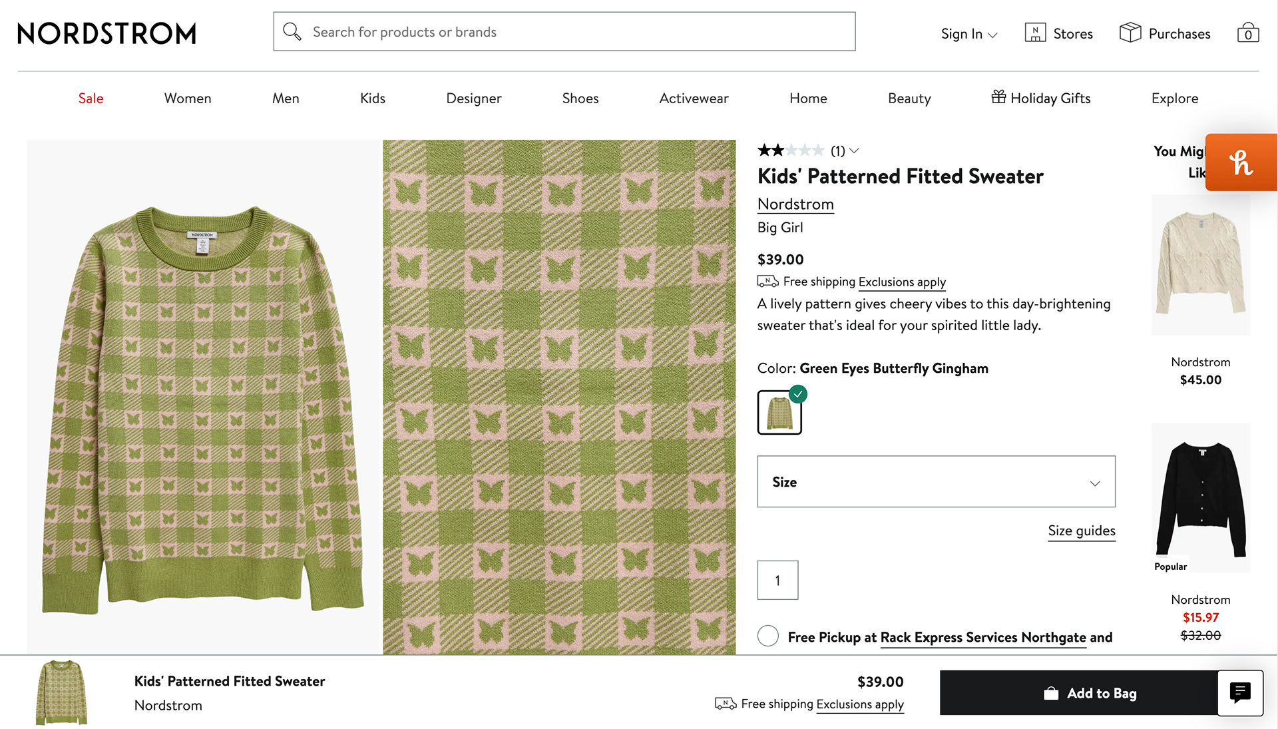Click the quantity input box
This screenshot has width=1278, height=729.
(x=777, y=580)
